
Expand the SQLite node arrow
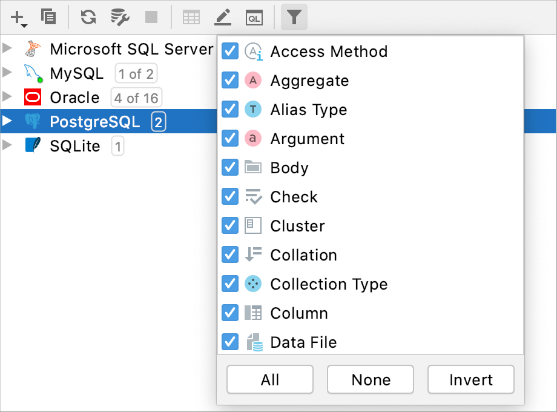click(x=7, y=146)
